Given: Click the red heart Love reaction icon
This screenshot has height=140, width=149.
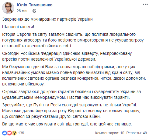Looking at the screenshot, I should point(9,133).
